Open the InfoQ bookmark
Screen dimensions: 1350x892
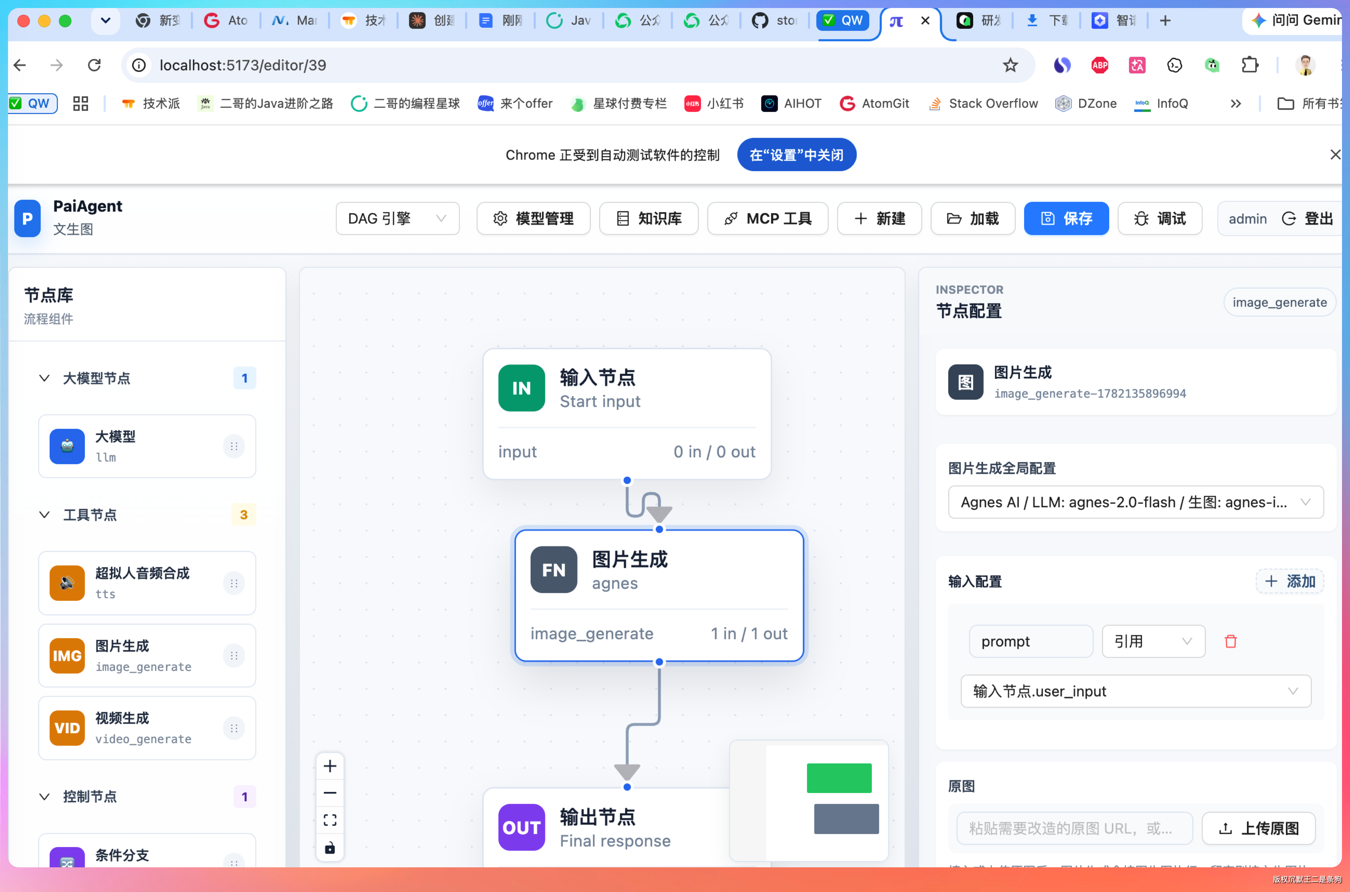click(1161, 103)
